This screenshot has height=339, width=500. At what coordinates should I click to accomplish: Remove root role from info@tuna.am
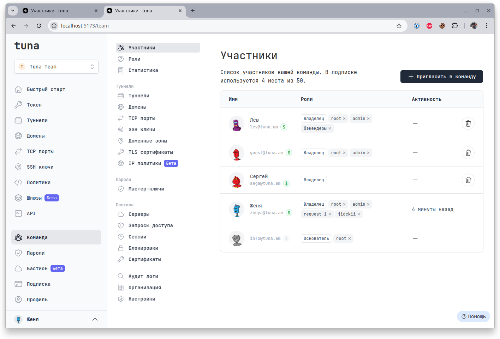click(x=350, y=238)
